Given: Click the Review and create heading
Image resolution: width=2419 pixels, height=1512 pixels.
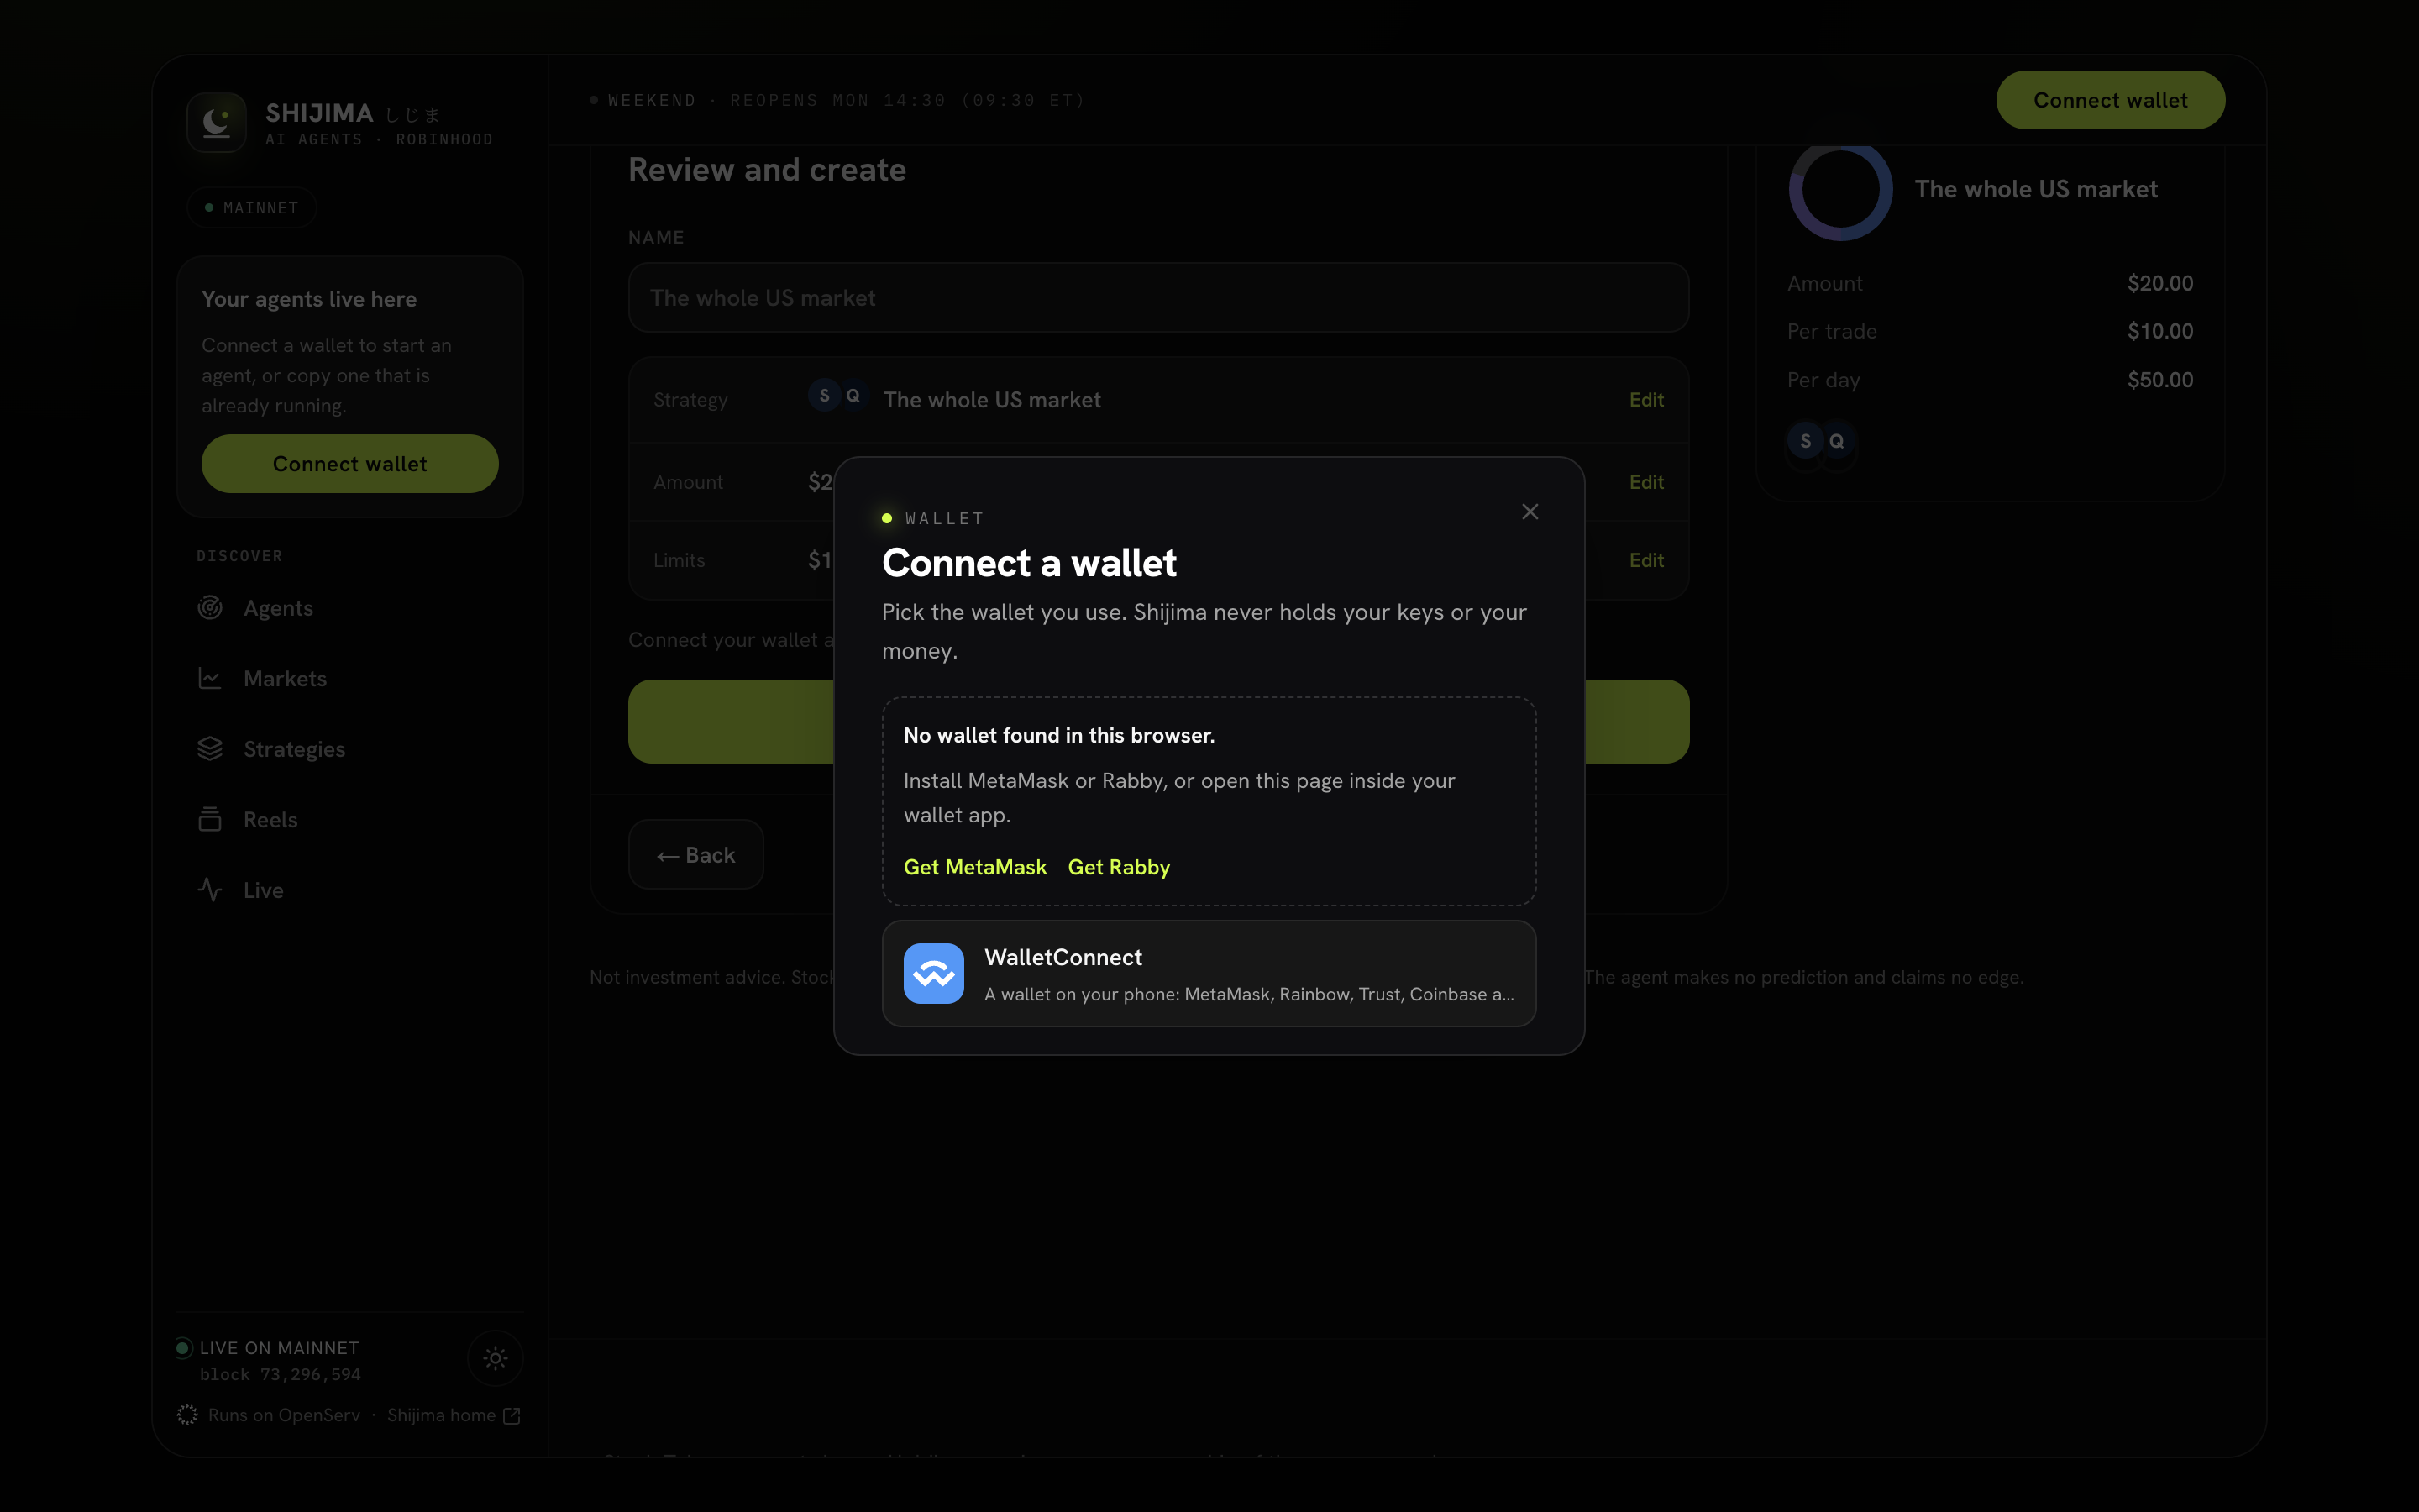Looking at the screenshot, I should coord(767,170).
